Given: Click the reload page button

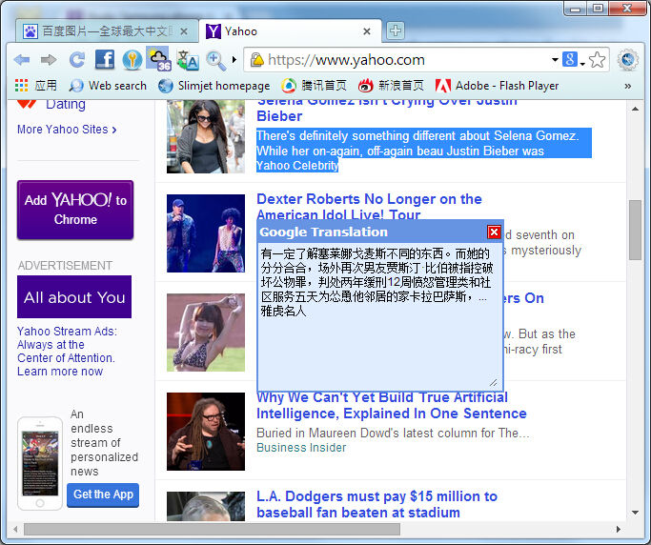Looking at the screenshot, I should point(76,60).
